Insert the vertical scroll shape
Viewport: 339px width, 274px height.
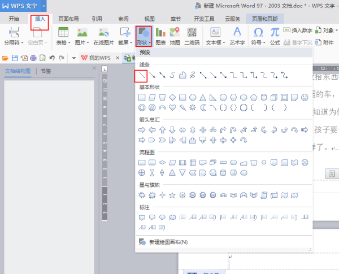(264, 195)
